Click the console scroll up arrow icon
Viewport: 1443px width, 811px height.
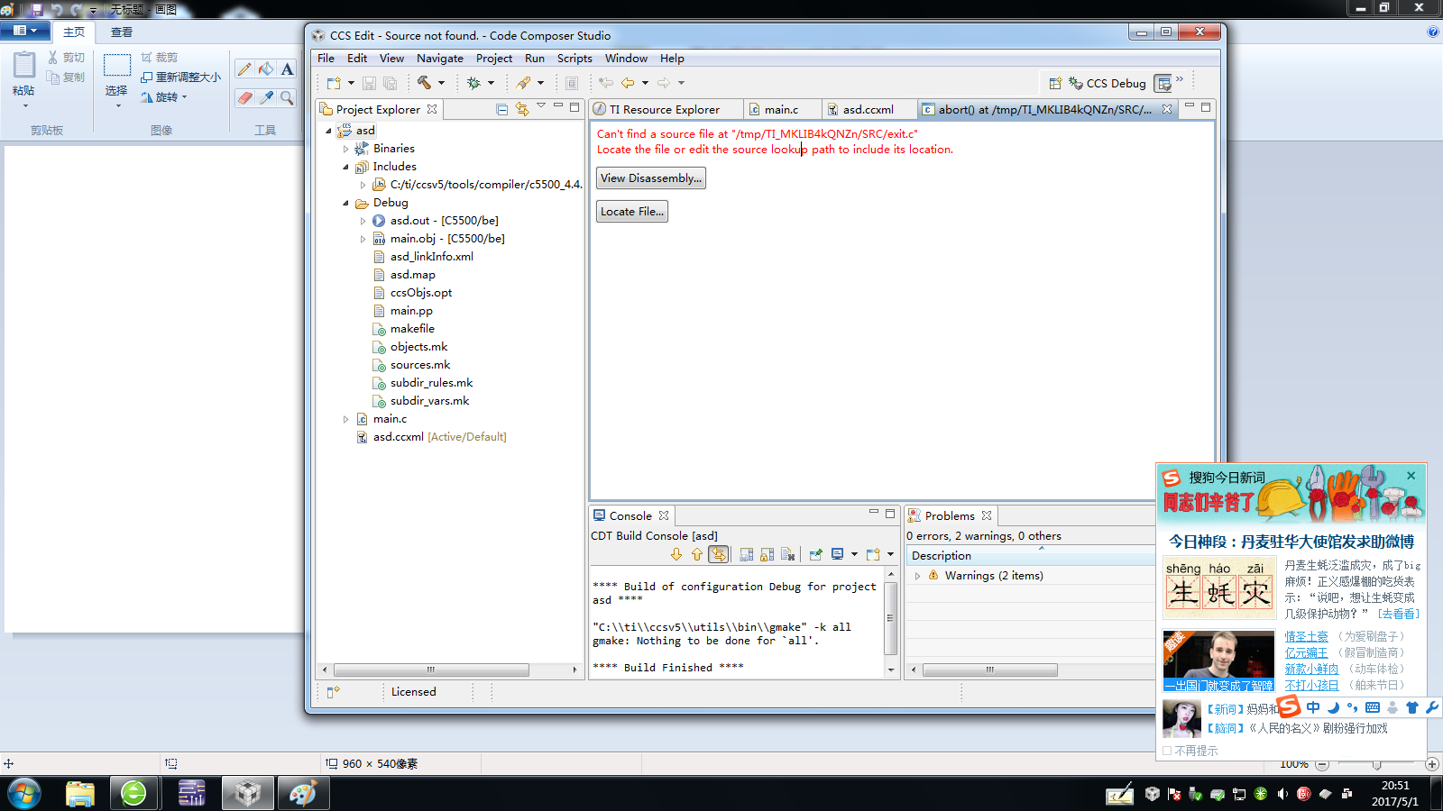tap(696, 554)
